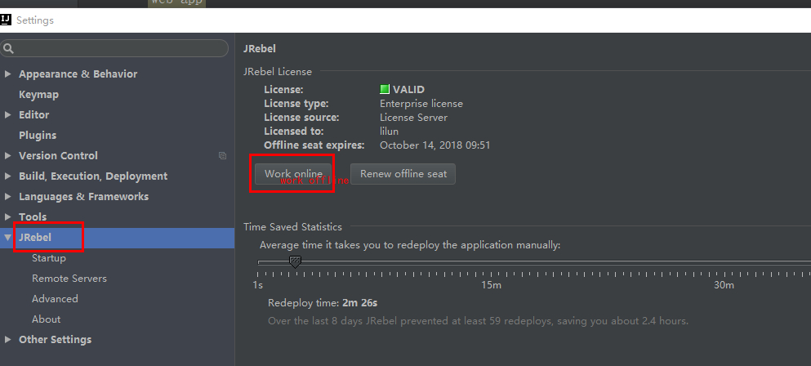Screen dimensions: 811x366
Task: Open JRebel About page
Action: click(46, 319)
